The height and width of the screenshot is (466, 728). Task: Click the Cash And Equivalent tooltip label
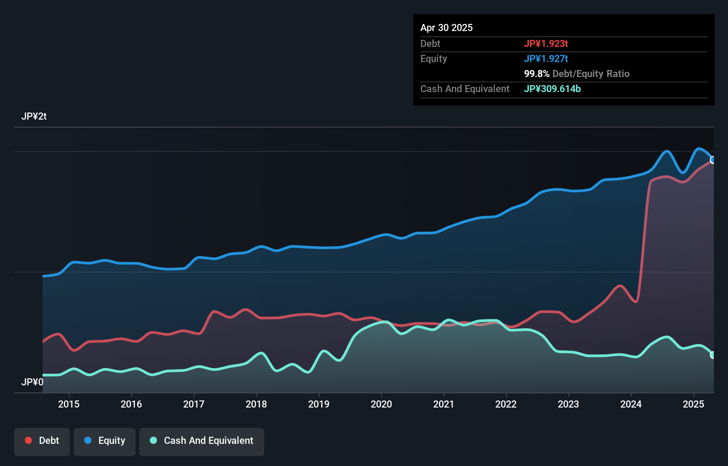tap(465, 89)
